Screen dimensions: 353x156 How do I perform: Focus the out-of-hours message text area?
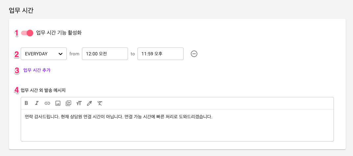point(177,125)
